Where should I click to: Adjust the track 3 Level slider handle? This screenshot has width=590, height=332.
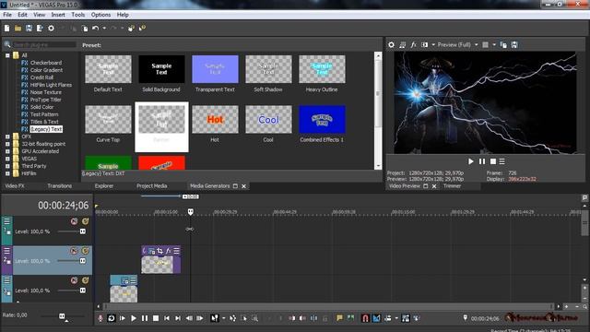[83, 290]
